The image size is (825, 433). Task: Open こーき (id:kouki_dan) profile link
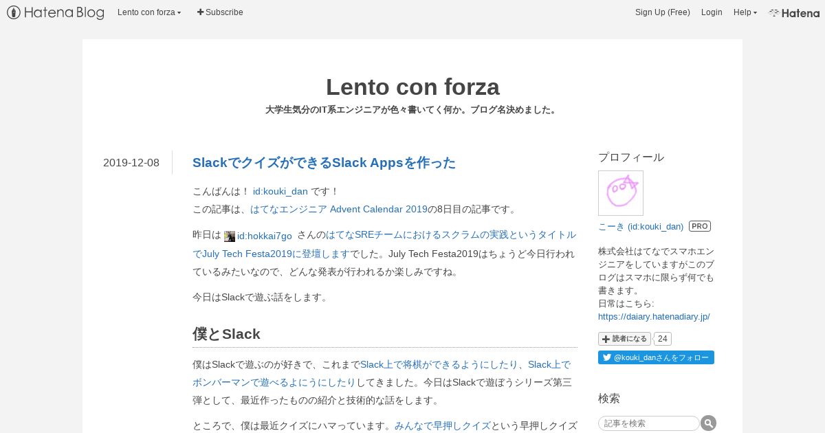641,226
